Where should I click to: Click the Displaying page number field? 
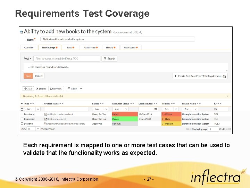(213, 129)
